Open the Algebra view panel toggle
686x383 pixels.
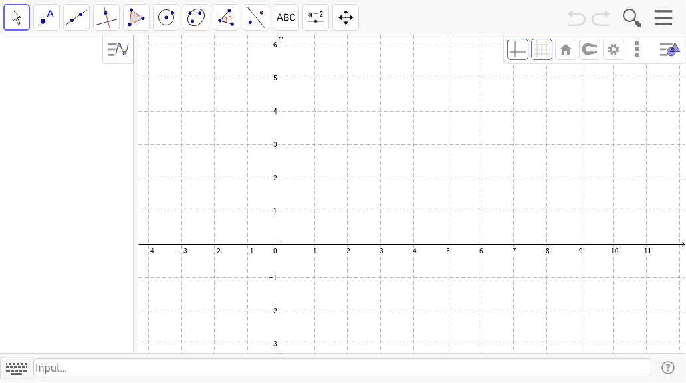coord(118,49)
